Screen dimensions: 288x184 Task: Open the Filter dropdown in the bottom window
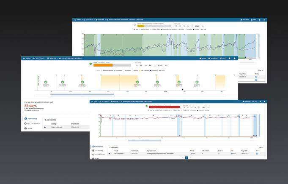(261, 147)
